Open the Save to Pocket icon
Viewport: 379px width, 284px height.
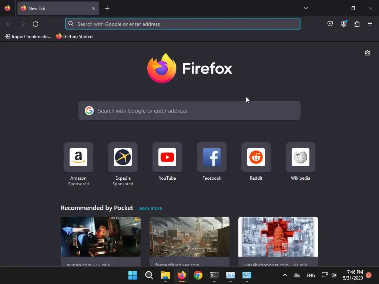click(x=330, y=24)
